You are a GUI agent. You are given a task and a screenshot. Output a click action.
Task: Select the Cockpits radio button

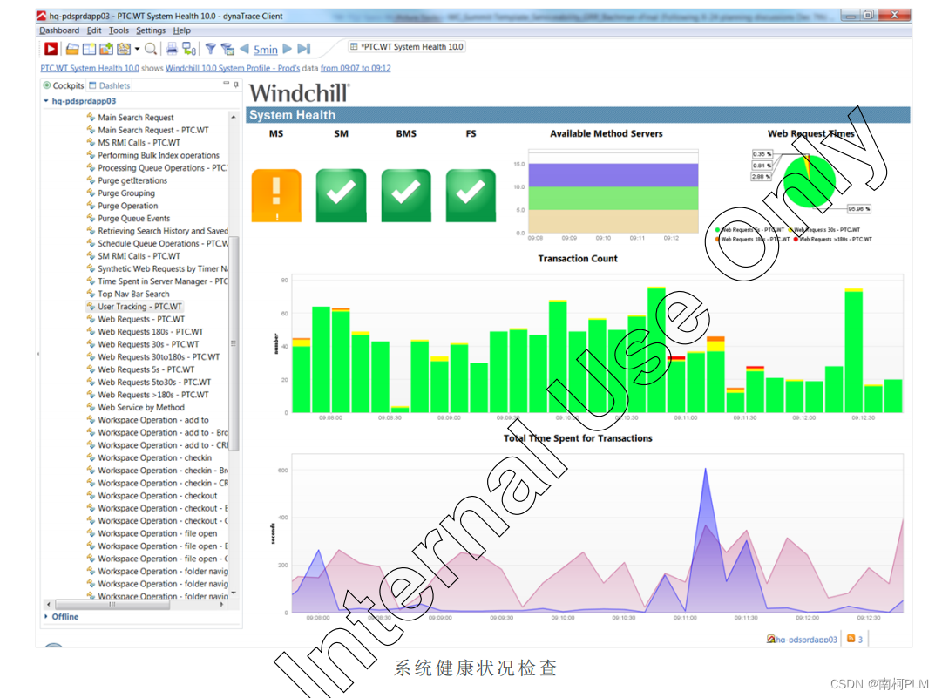click(46, 85)
